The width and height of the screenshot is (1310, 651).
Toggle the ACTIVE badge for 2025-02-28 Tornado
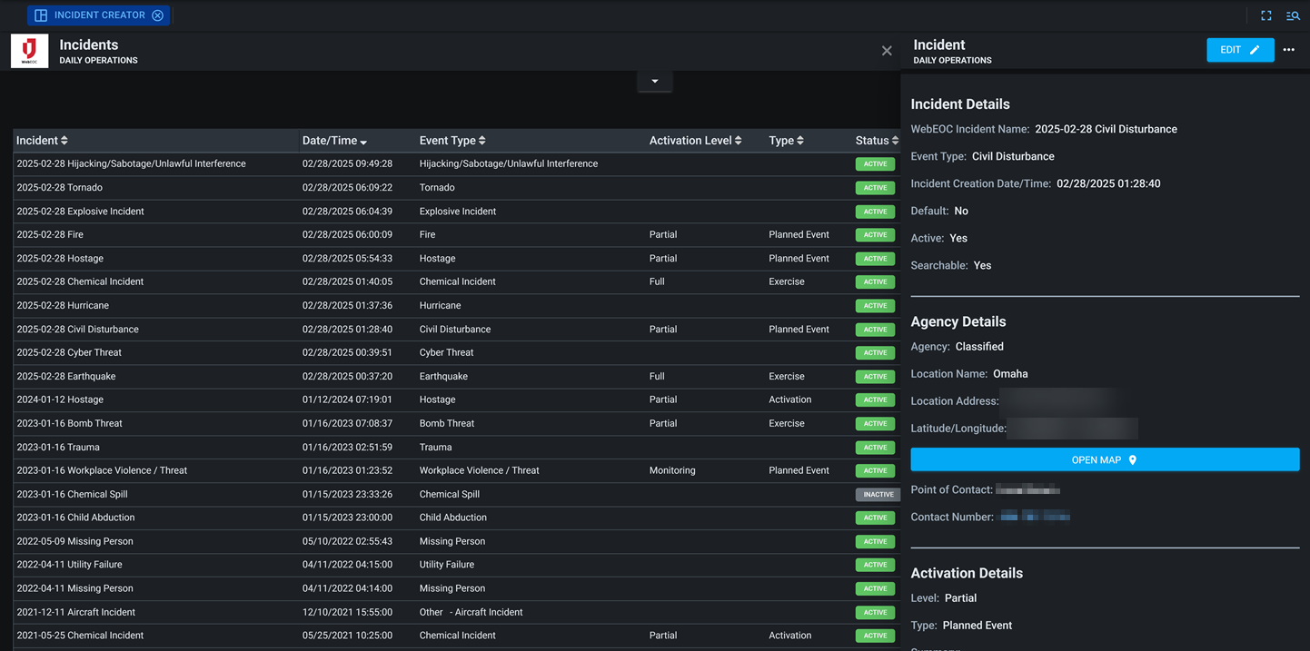pyautogui.click(x=875, y=187)
